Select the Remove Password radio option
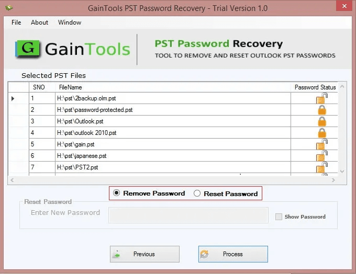 116,193
